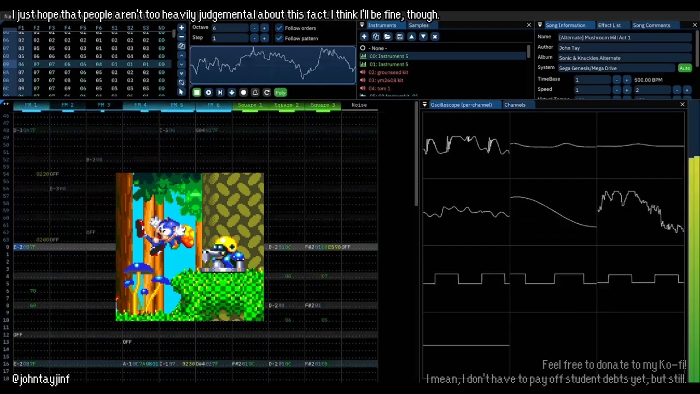The width and height of the screenshot is (700, 394).
Task: Click the Octave input field
Action: (x=230, y=28)
